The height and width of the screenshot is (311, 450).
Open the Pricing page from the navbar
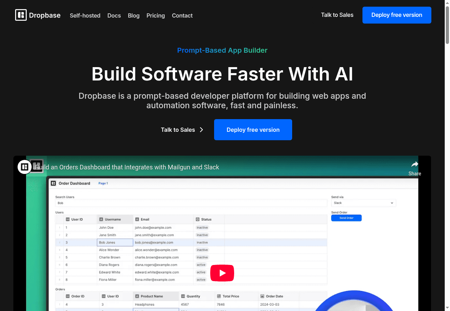(x=156, y=15)
